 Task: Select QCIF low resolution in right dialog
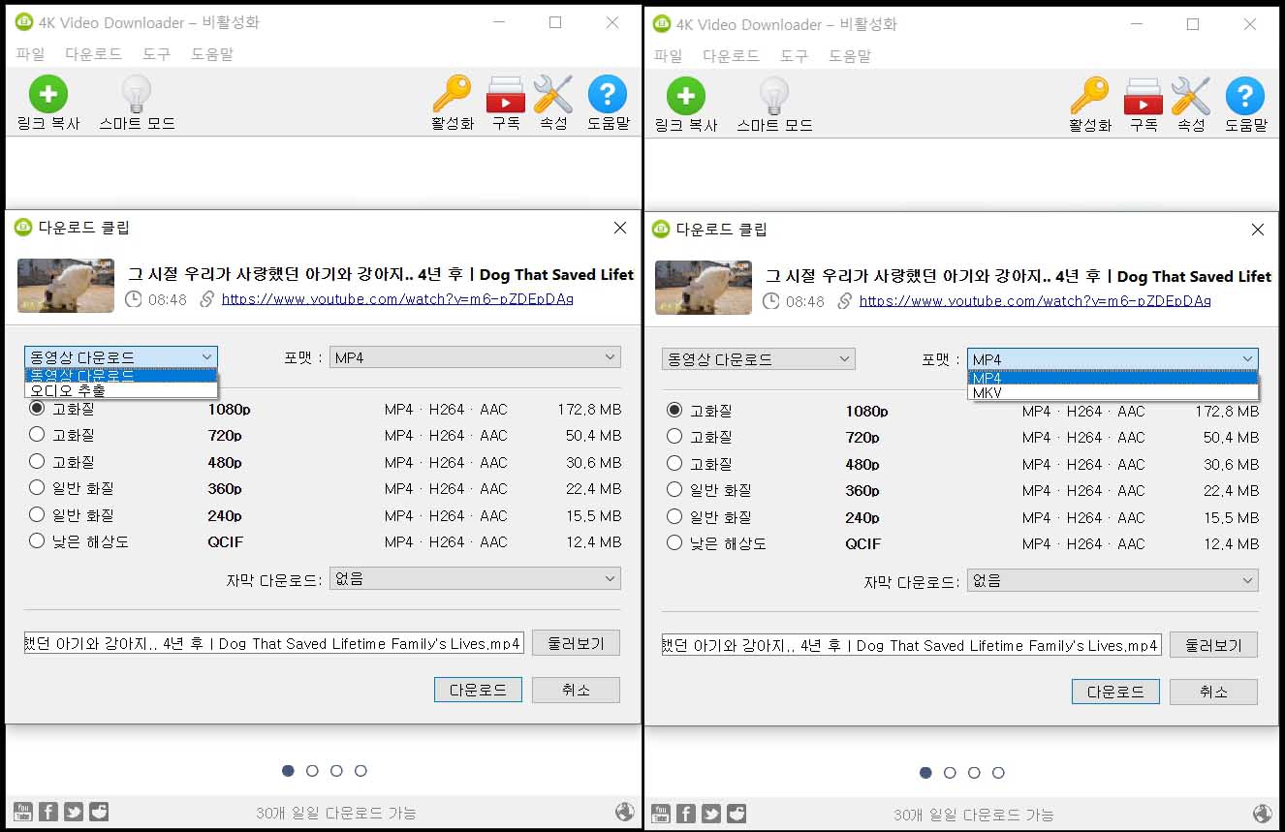pyautogui.click(x=674, y=542)
